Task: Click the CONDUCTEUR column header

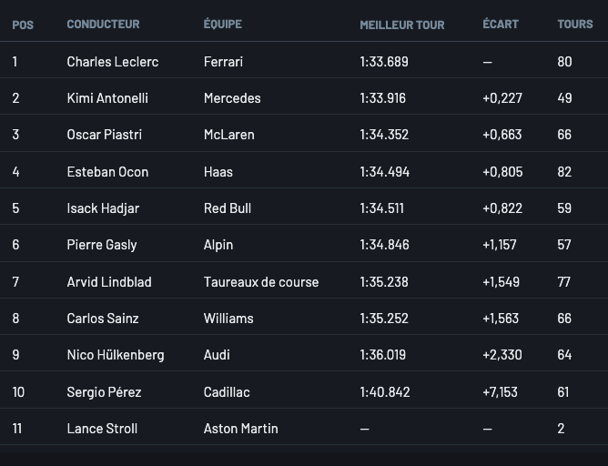Action: (102, 25)
